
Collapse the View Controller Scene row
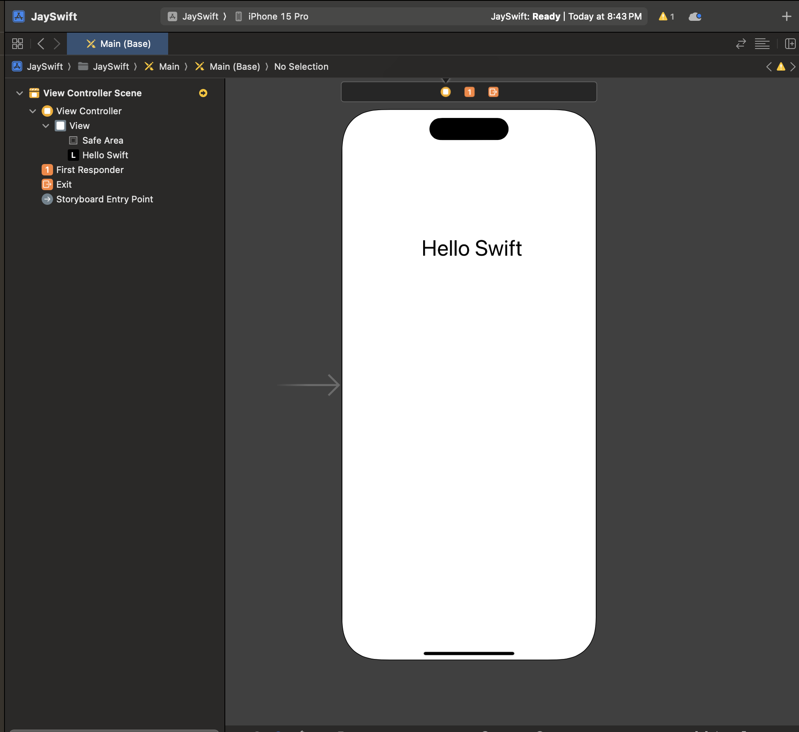point(19,93)
